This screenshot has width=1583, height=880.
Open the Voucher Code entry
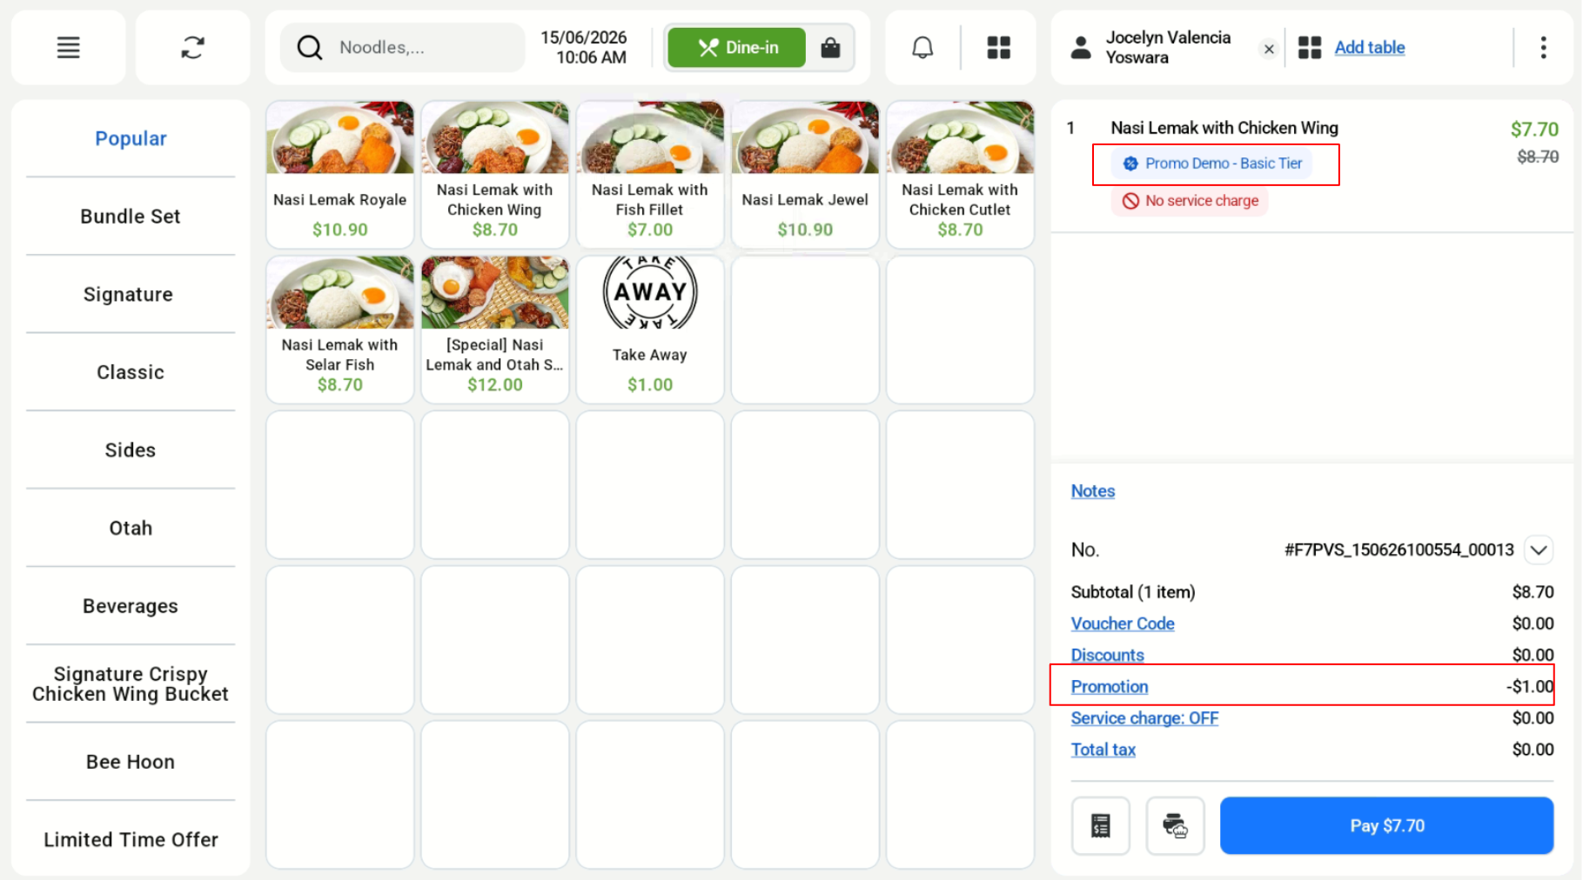tap(1122, 623)
